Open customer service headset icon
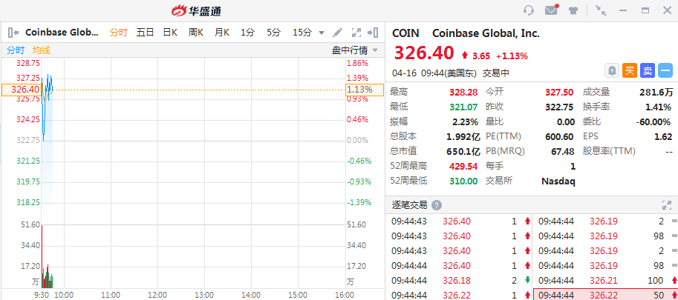 [529, 10]
